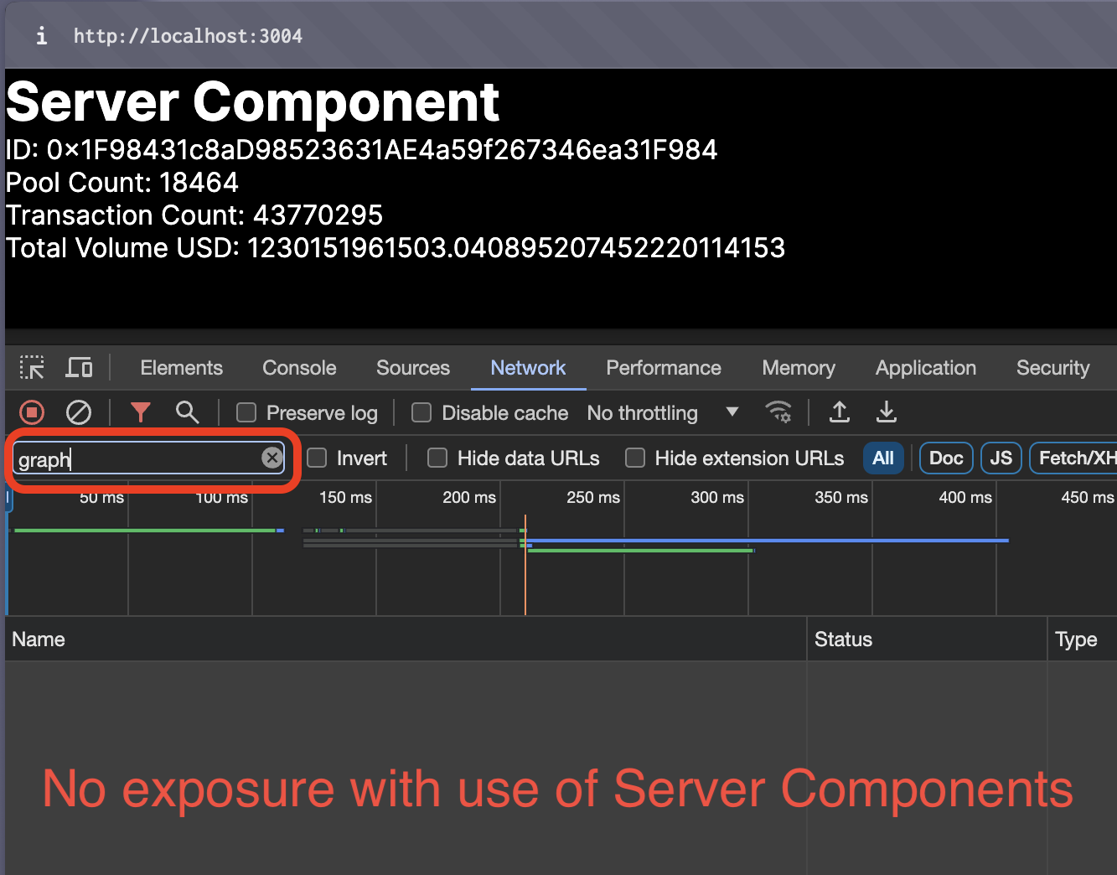Check the Disable cache option
The image size is (1117, 875).
(421, 413)
